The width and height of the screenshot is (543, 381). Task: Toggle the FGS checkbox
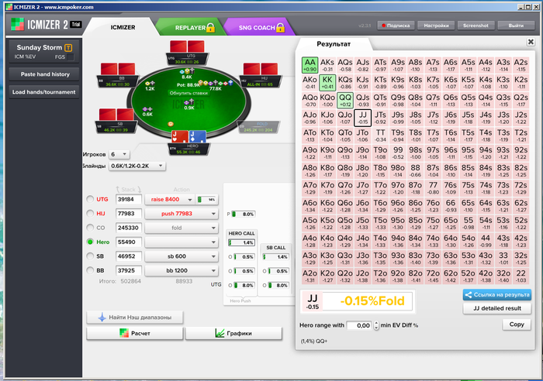click(71, 57)
